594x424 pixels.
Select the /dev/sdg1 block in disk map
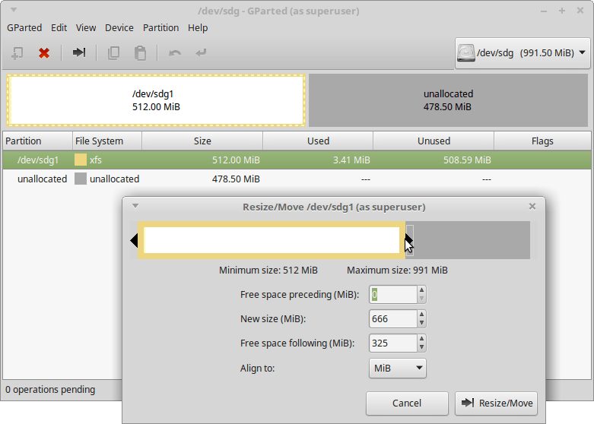pos(156,100)
